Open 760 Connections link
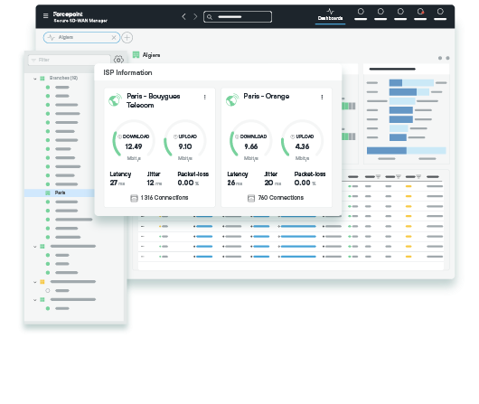 [x=281, y=198]
